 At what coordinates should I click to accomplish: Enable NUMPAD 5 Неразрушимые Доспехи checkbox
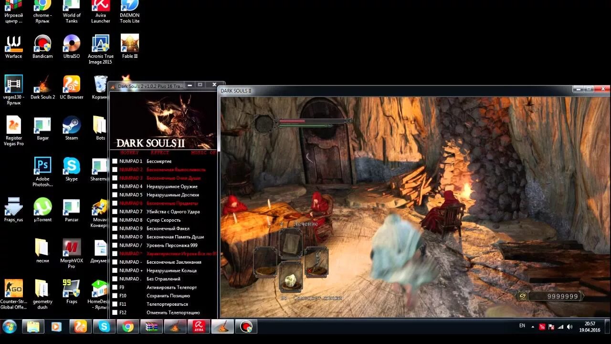[115, 195]
